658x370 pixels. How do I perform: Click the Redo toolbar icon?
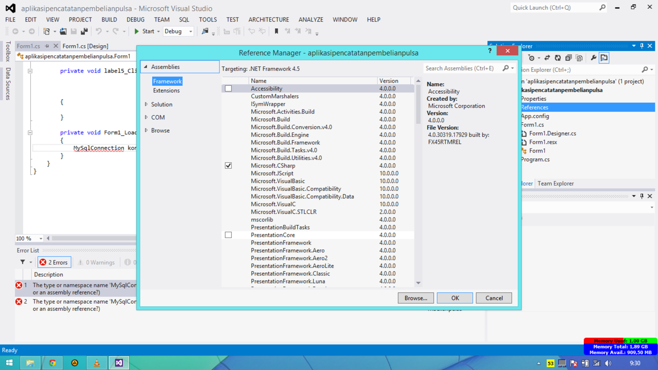pyautogui.click(x=116, y=31)
